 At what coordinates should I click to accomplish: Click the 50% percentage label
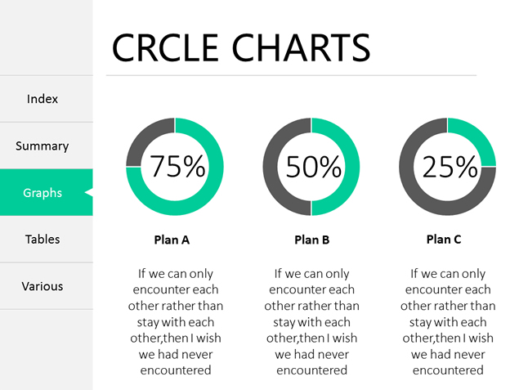pyautogui.click(x=314, y=167)
